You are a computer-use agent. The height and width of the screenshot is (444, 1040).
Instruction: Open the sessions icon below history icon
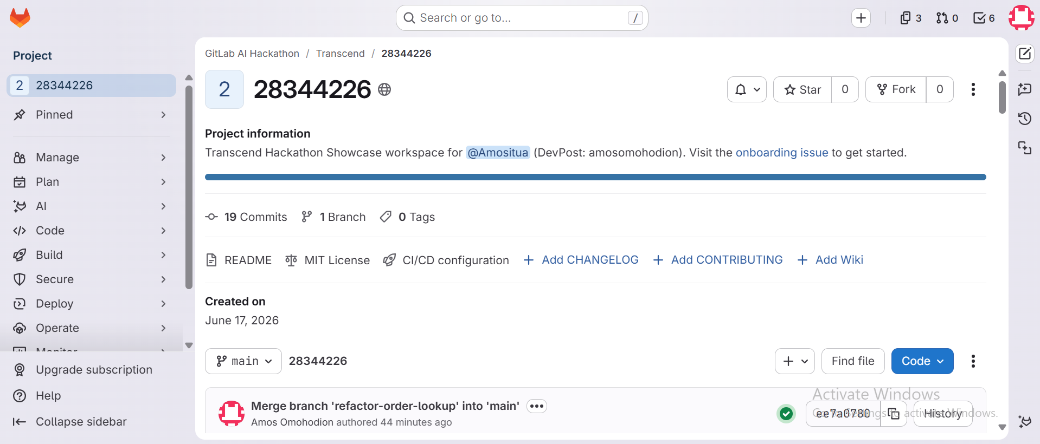coord(1025,148)
